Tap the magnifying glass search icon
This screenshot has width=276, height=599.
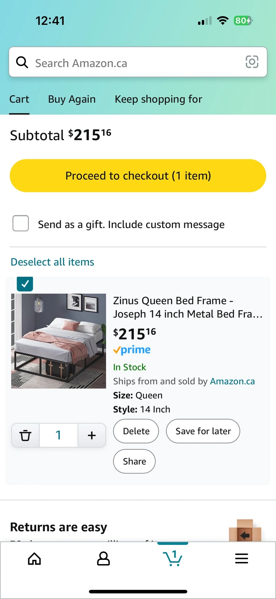22,62
